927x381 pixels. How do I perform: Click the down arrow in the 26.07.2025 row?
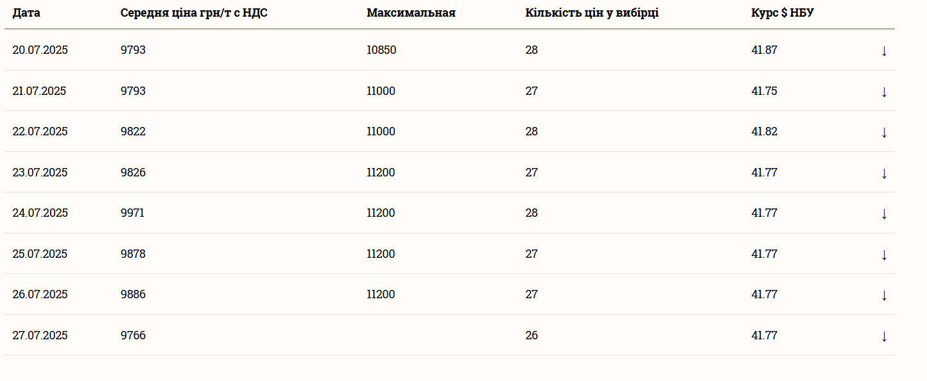[884, 295]
